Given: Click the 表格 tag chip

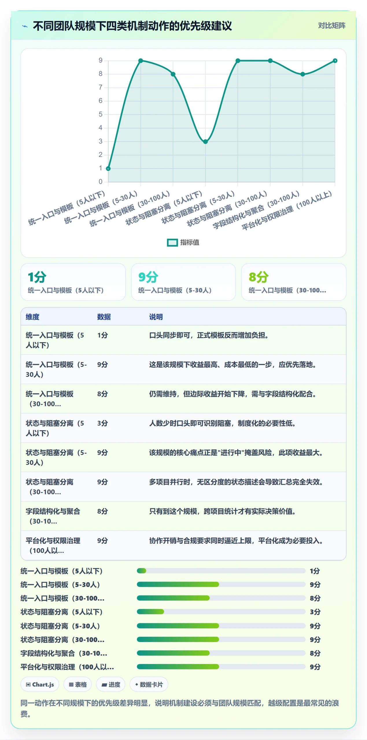Looking at the screenshot, I should click(x=78, y=684).
